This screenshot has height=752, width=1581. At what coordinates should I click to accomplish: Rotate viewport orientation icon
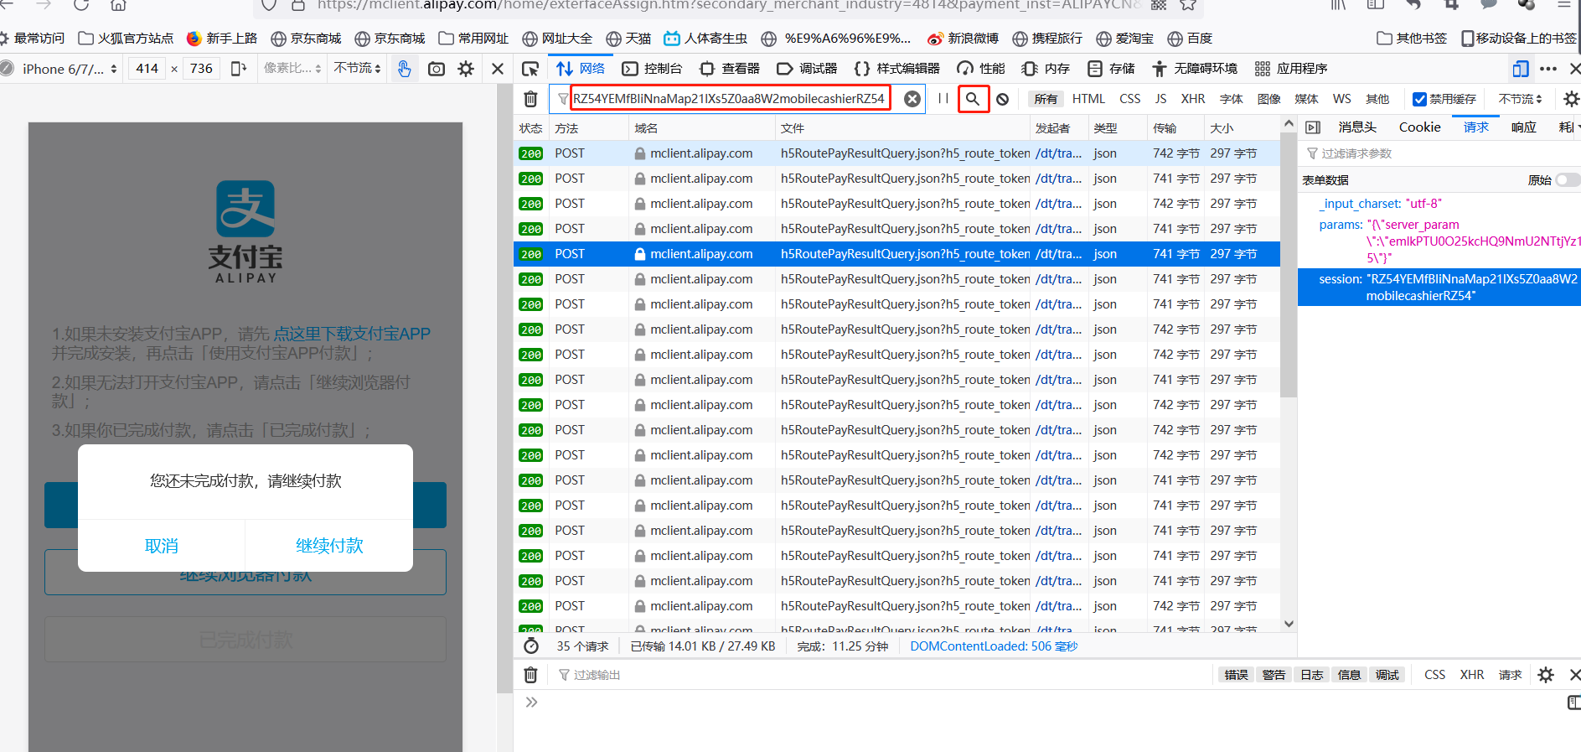[x=239, y=69]
